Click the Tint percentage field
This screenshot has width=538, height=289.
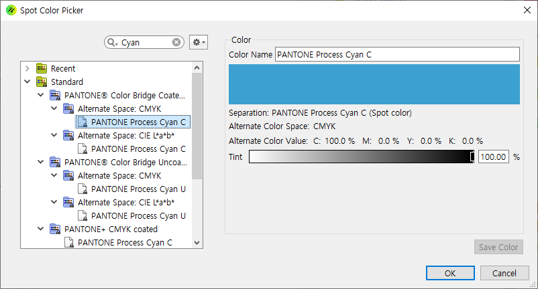[494, 157]
